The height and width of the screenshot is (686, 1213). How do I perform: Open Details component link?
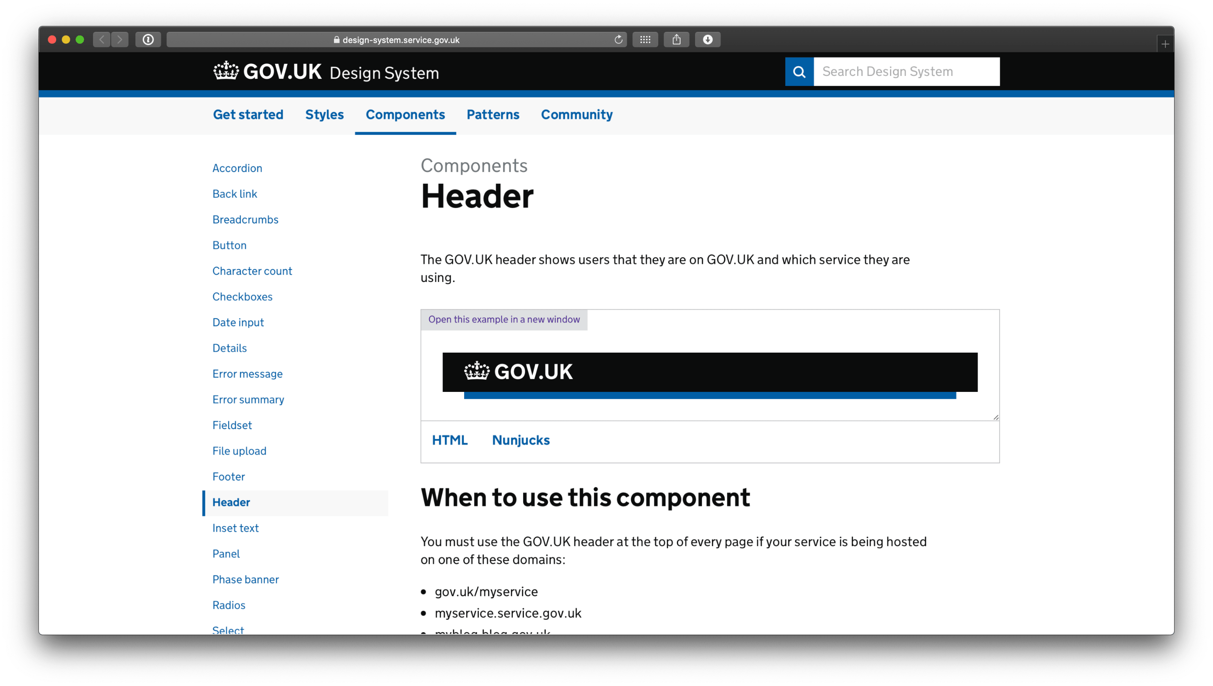230,348
